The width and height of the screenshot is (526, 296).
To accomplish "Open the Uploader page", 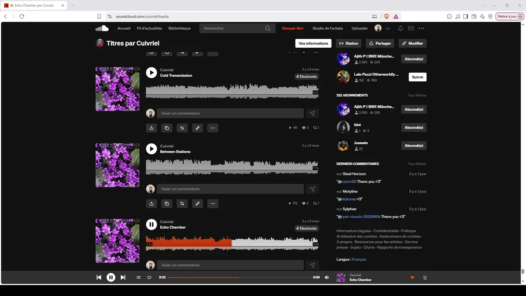I will click(360, 28).
